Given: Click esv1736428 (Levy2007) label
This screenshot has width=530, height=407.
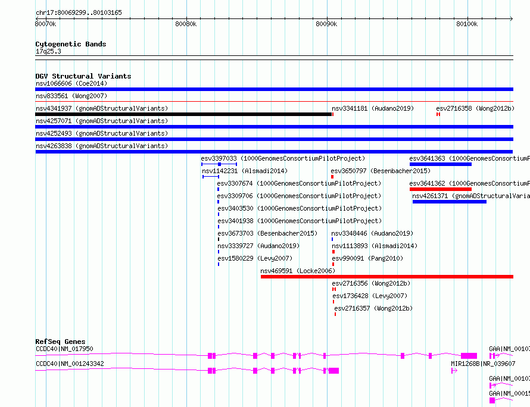Looking at the screenshot, I should pyautogui.click(x=370, y=296).
